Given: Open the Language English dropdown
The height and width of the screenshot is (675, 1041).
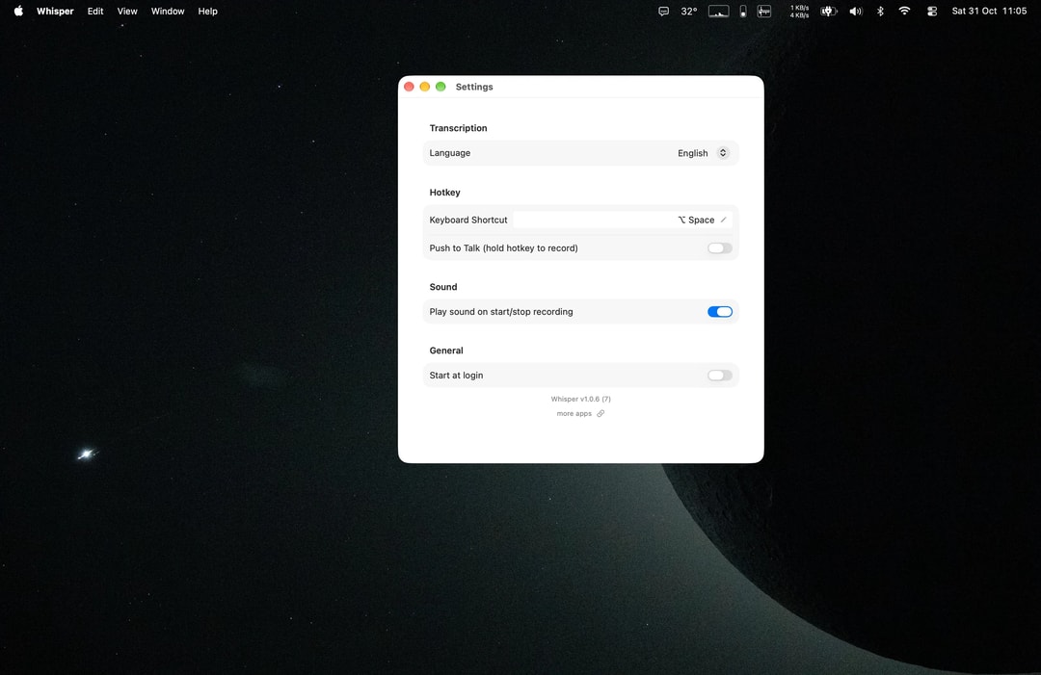Looking at the screenshot, I should coord(703,153).
